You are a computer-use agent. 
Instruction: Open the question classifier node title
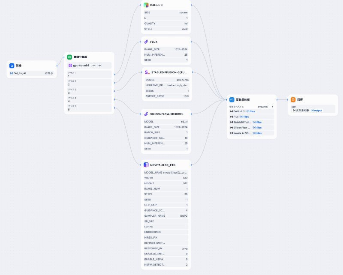coord(80,57)
